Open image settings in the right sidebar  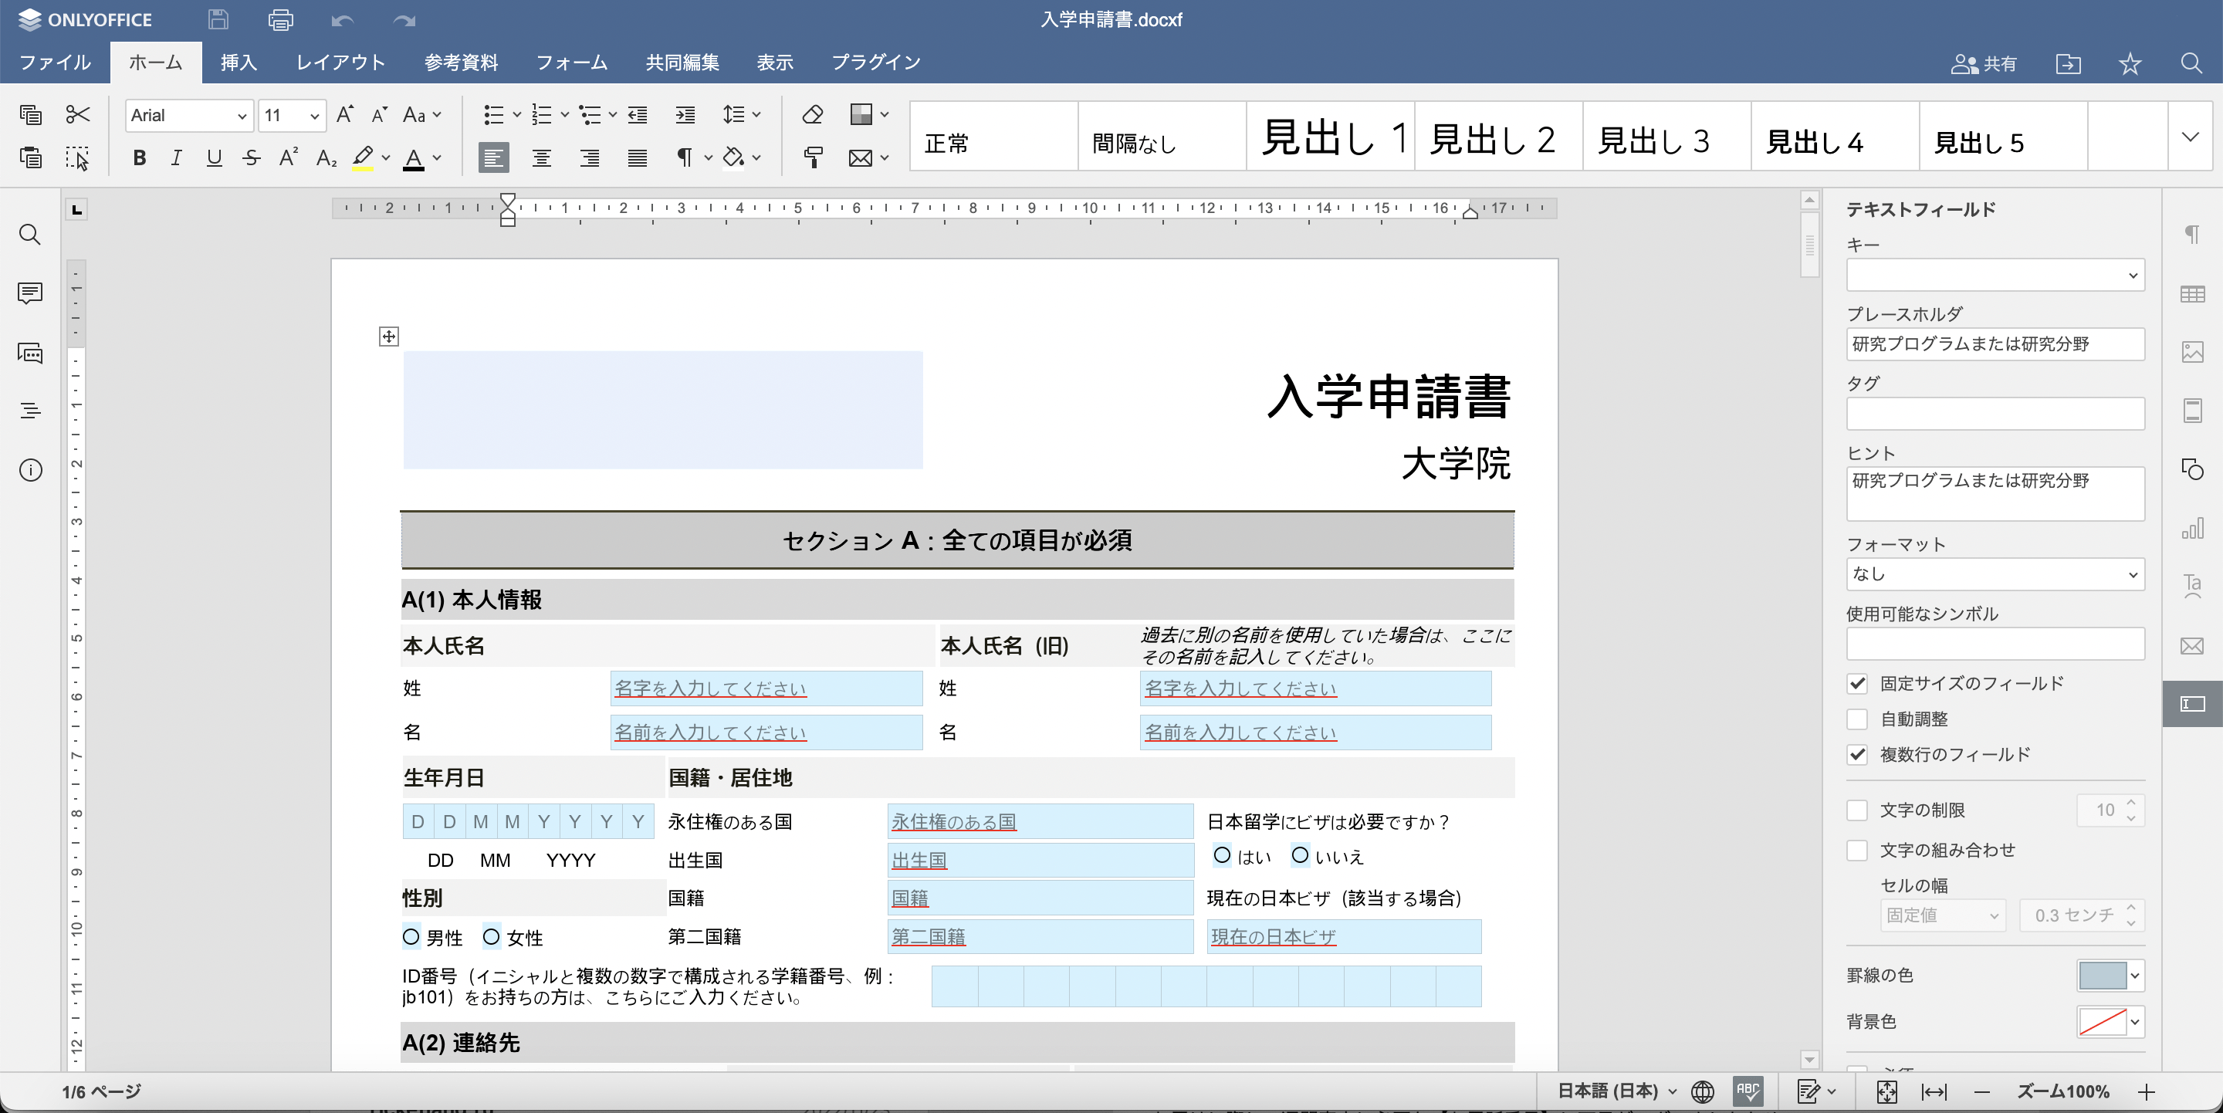pos(2194,352)
